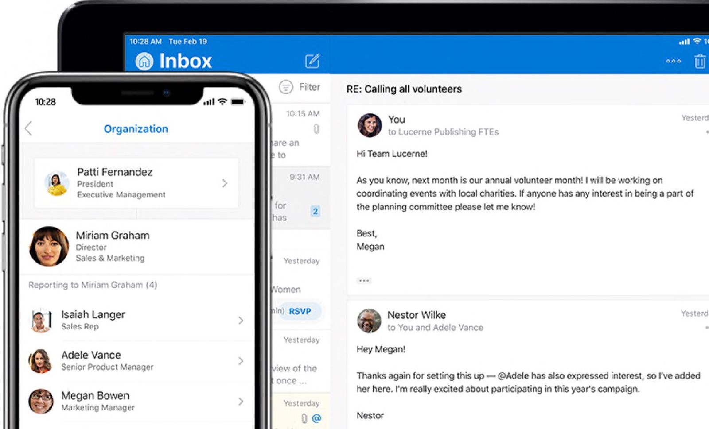Image resolution: width=709 pixels, height=429 pixels.
Task: Compose a new email with the pencil icon
Action: (x=313, y=62)
